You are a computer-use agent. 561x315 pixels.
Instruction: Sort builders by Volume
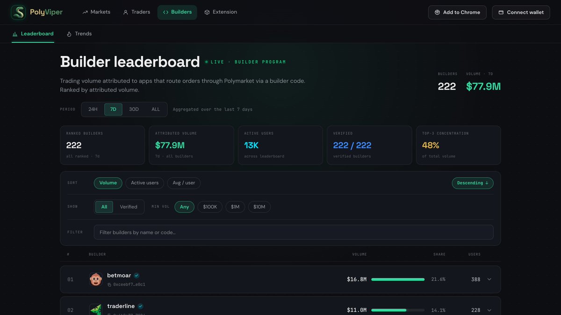108,183
